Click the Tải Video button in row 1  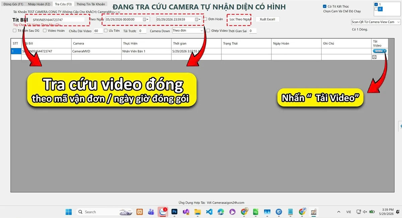pyautogui.click(x=380, y=51)
